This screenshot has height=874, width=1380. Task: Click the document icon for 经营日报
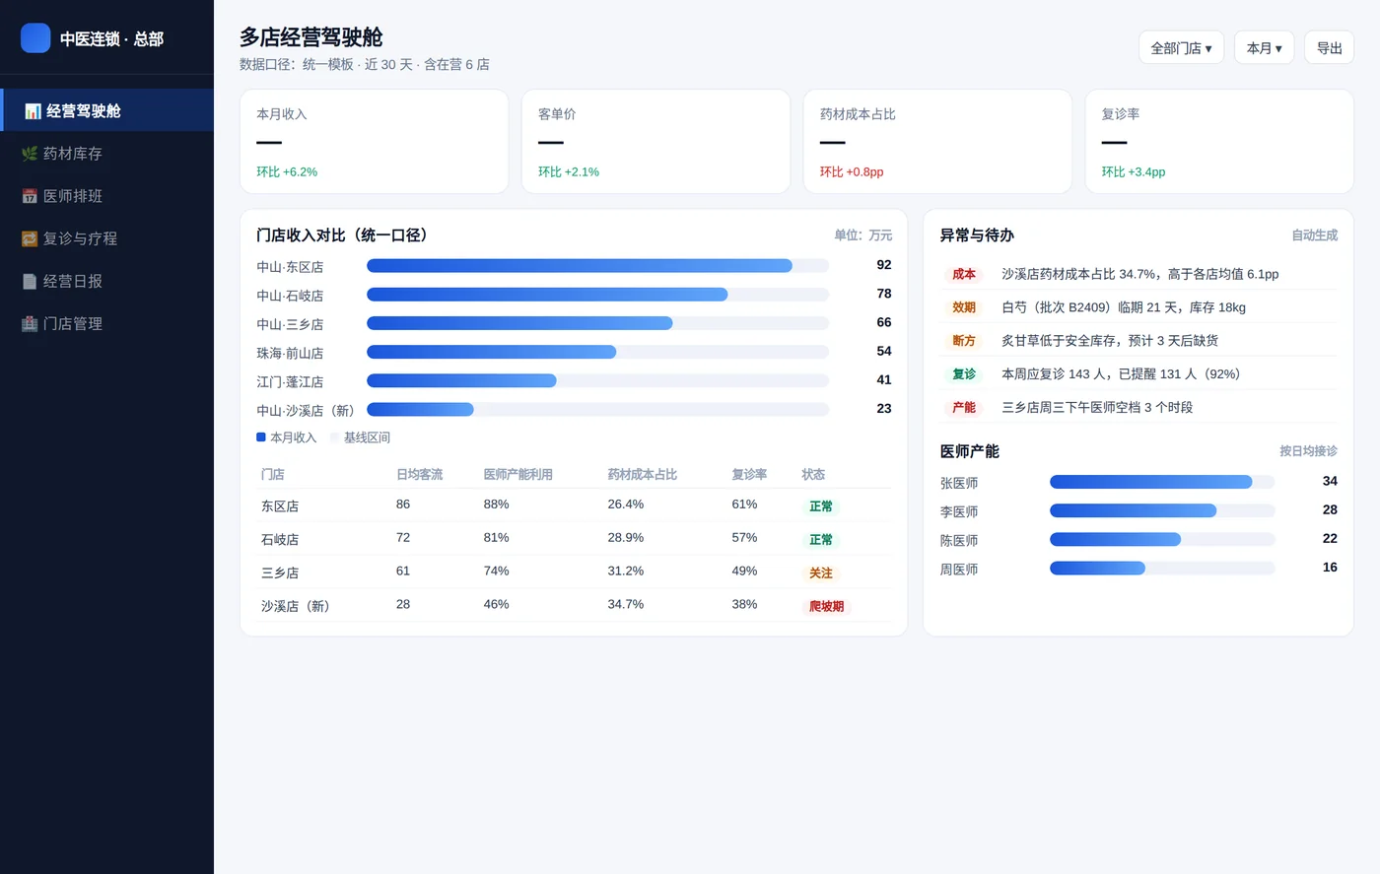(30, 281)
